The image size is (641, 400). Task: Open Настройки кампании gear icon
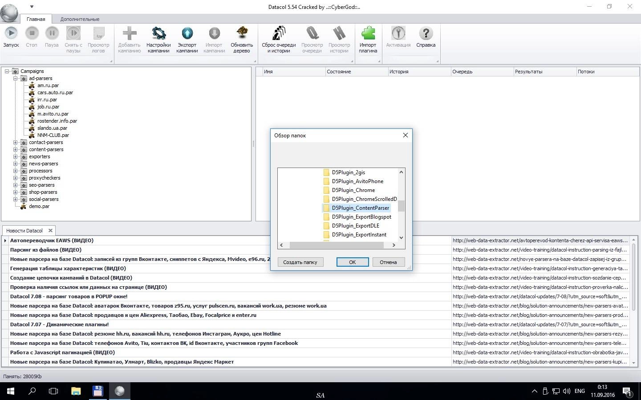click(158, 33)
